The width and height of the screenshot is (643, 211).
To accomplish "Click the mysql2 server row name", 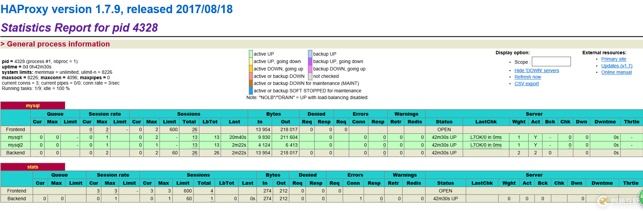I will click(16, 145).
